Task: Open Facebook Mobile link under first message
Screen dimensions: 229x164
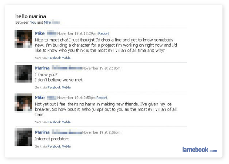Action: [x=59, y=58]
